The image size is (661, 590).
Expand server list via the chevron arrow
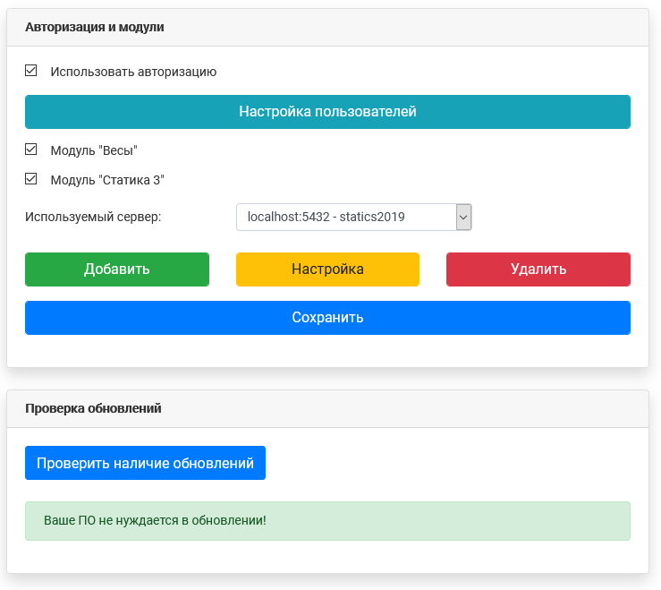pos(463,217)
